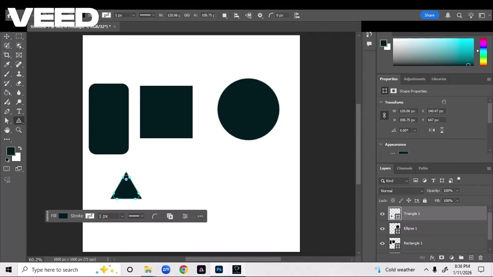493x277 pixels.
Task: Create a new layer
Action: coord(471,258)
